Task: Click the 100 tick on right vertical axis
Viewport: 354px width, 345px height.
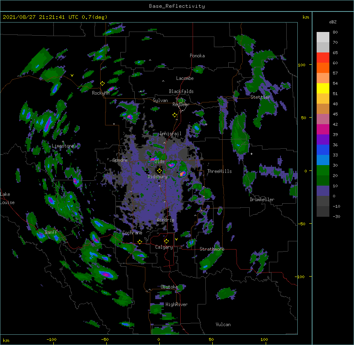Action: point(301,65)
